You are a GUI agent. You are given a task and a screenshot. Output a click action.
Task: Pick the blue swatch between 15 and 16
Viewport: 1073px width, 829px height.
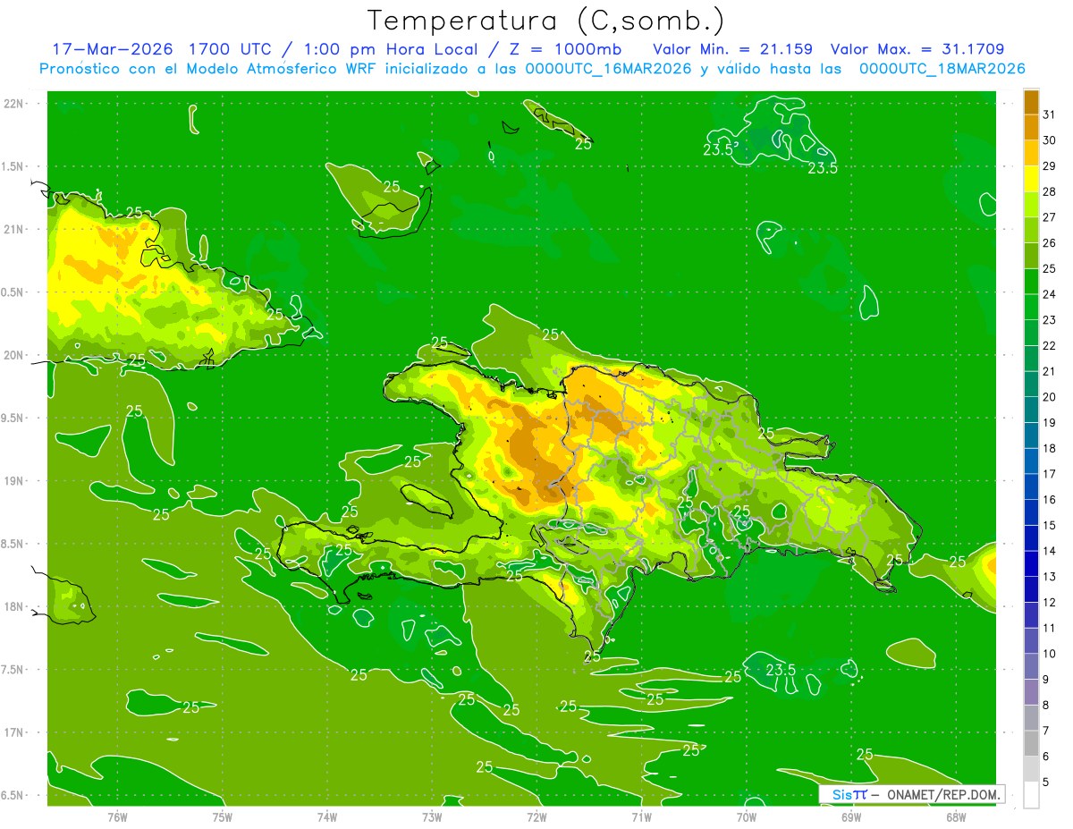click(x=1031, y=512)
